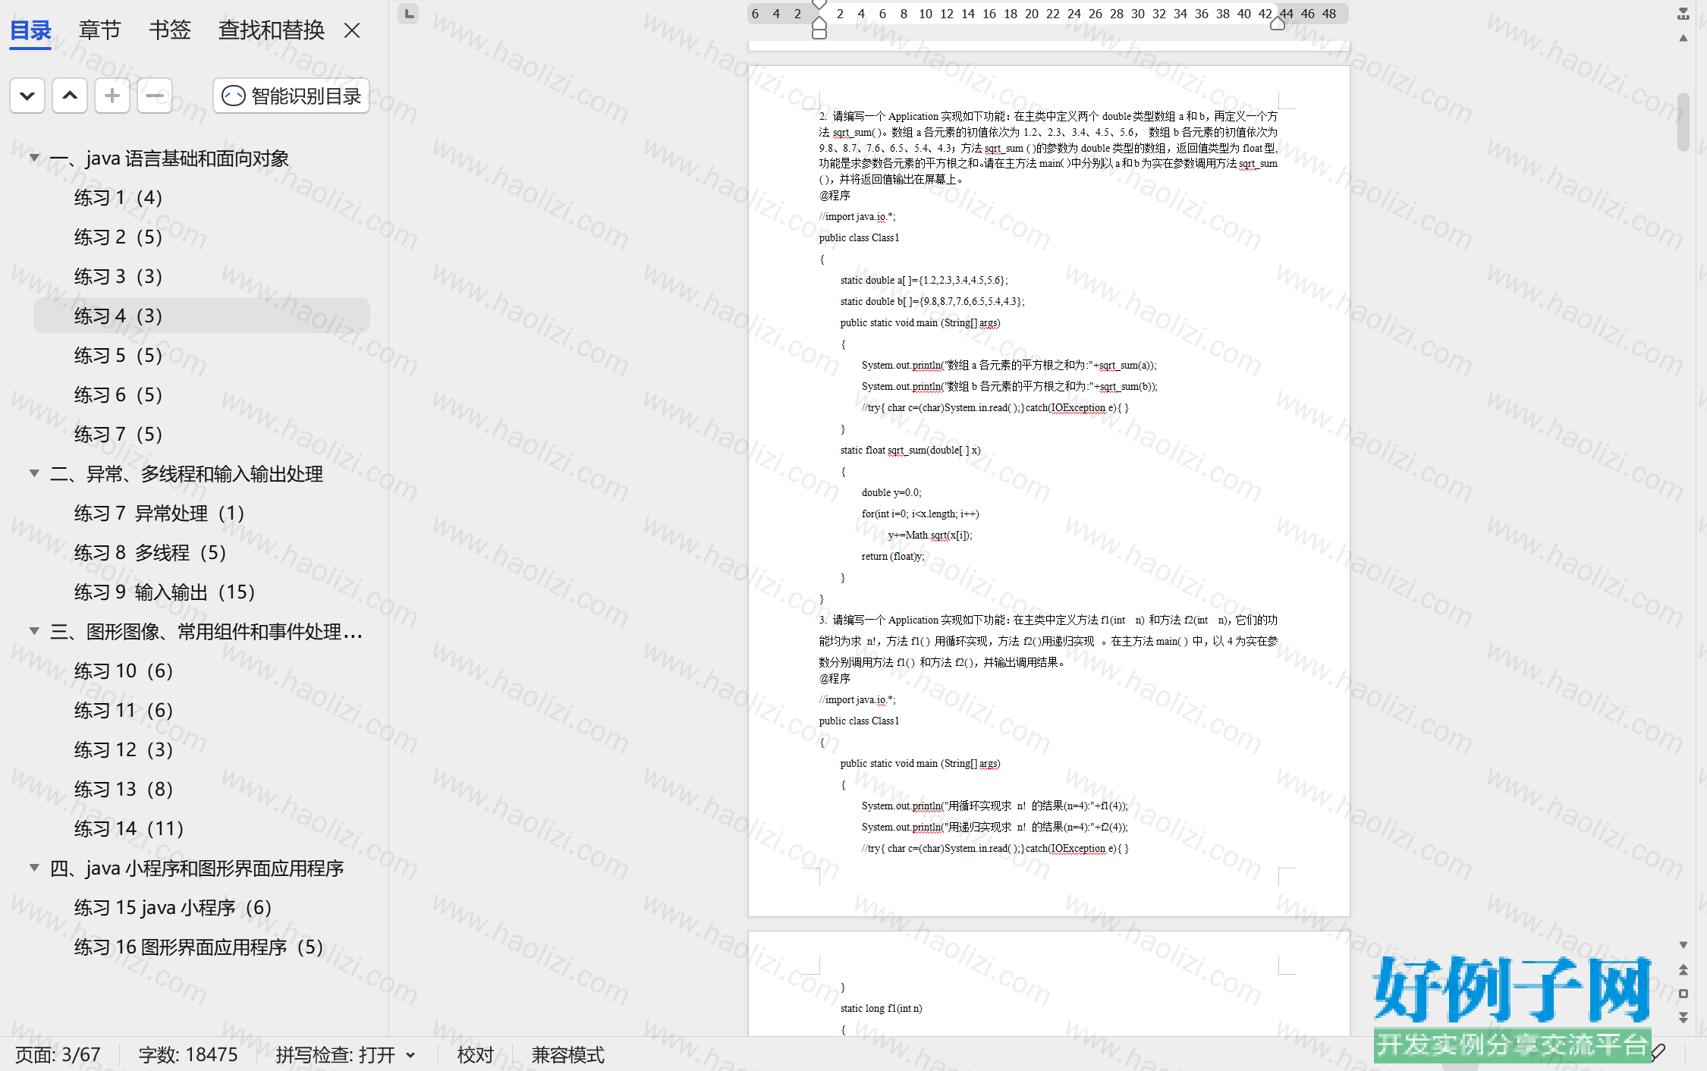Click the plus promote-level button
Image resolution: width=1707 pixels, height=1071 pixels.
tap(112, 96)
